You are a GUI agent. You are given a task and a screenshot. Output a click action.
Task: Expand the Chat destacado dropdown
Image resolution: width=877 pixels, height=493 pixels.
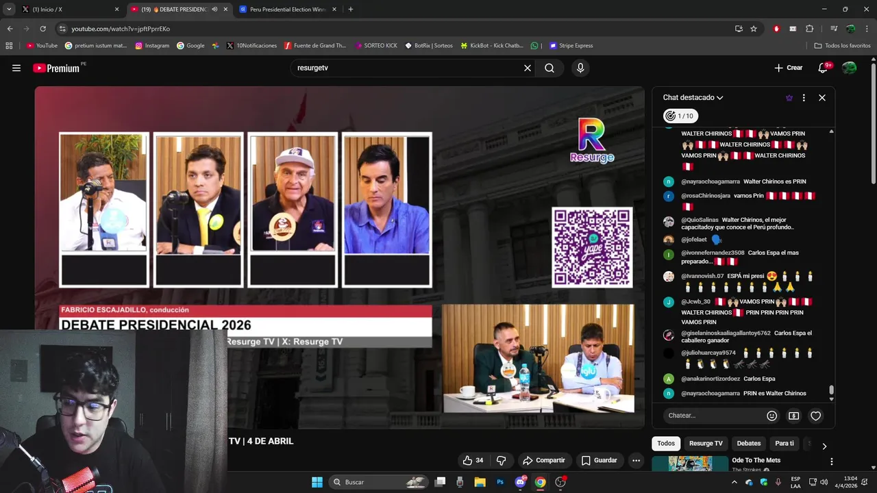tap(693, 98)
